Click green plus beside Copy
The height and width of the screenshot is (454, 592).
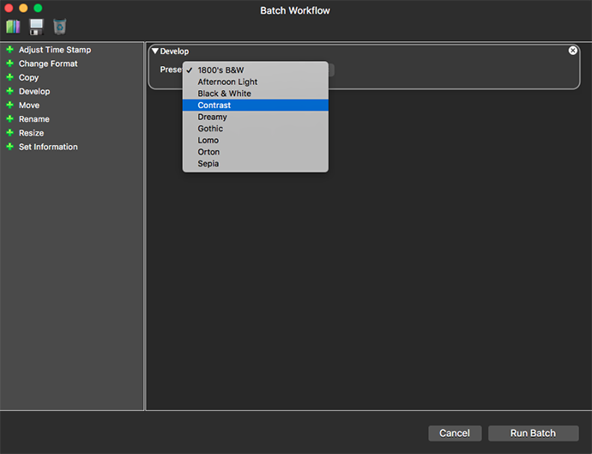[9, 77]
